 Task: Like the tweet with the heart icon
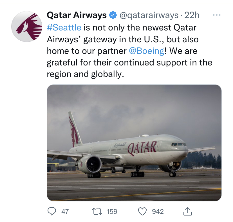pyautogui.click(x=143, y=211)
